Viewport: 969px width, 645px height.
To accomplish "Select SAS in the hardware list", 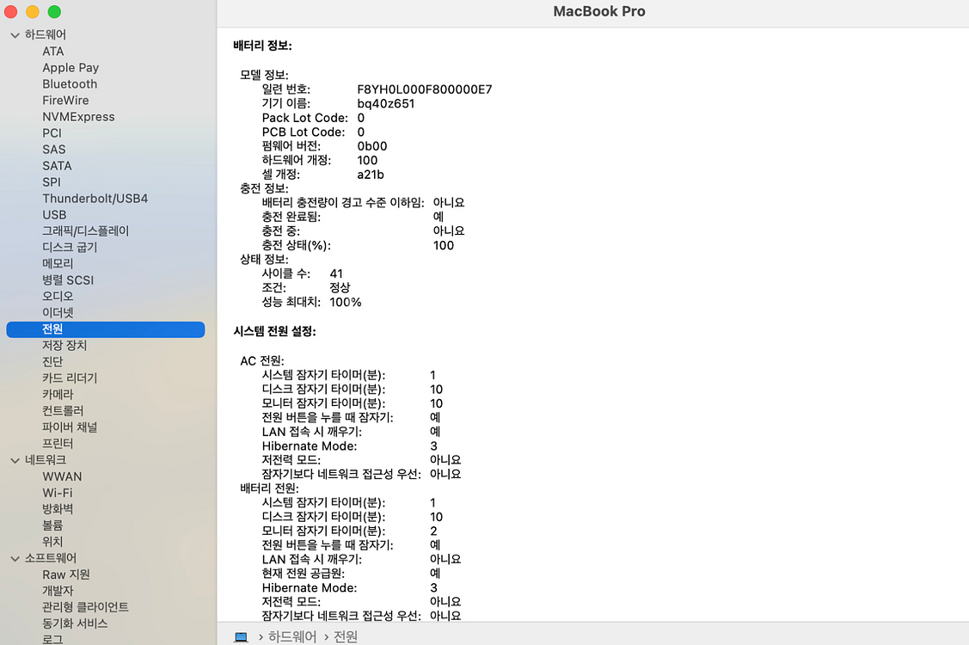I will (x=54, y=150).
